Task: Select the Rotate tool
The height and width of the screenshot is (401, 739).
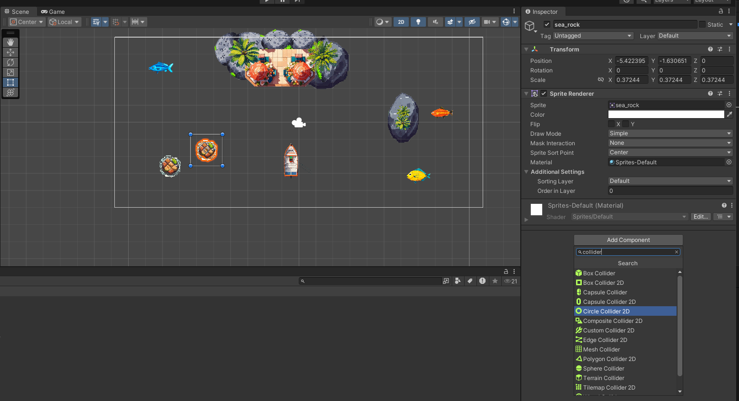Action: [x=10, y=62]
